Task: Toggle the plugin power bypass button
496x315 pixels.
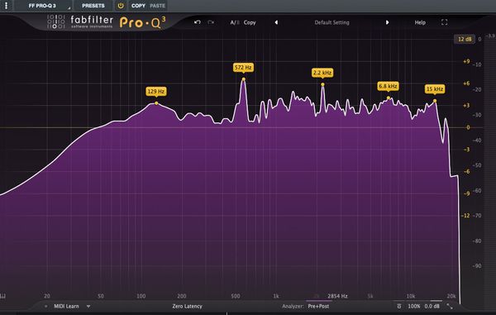Action: tap(121, 6)
